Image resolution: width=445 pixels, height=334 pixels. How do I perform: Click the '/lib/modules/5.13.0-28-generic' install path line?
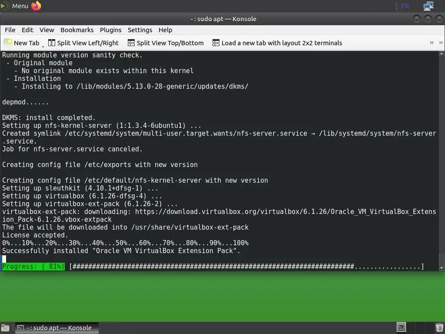[131, 87]
